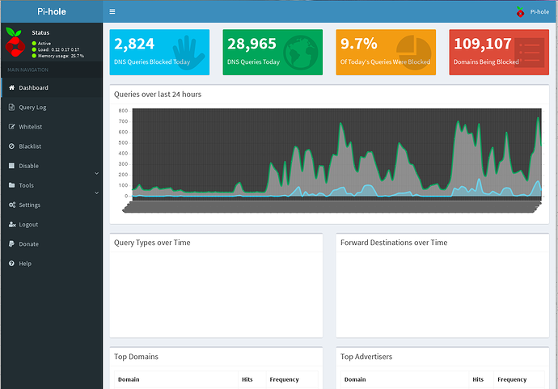Click the orange percentage blocked box
Screen dimensions: 558x389
coord(386,53)
